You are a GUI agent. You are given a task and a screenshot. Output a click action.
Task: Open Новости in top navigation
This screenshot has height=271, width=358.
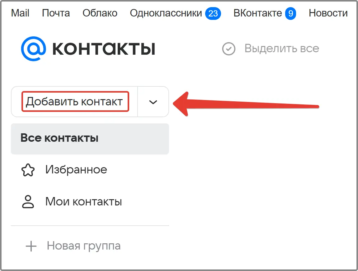click(x=328, y=13)
